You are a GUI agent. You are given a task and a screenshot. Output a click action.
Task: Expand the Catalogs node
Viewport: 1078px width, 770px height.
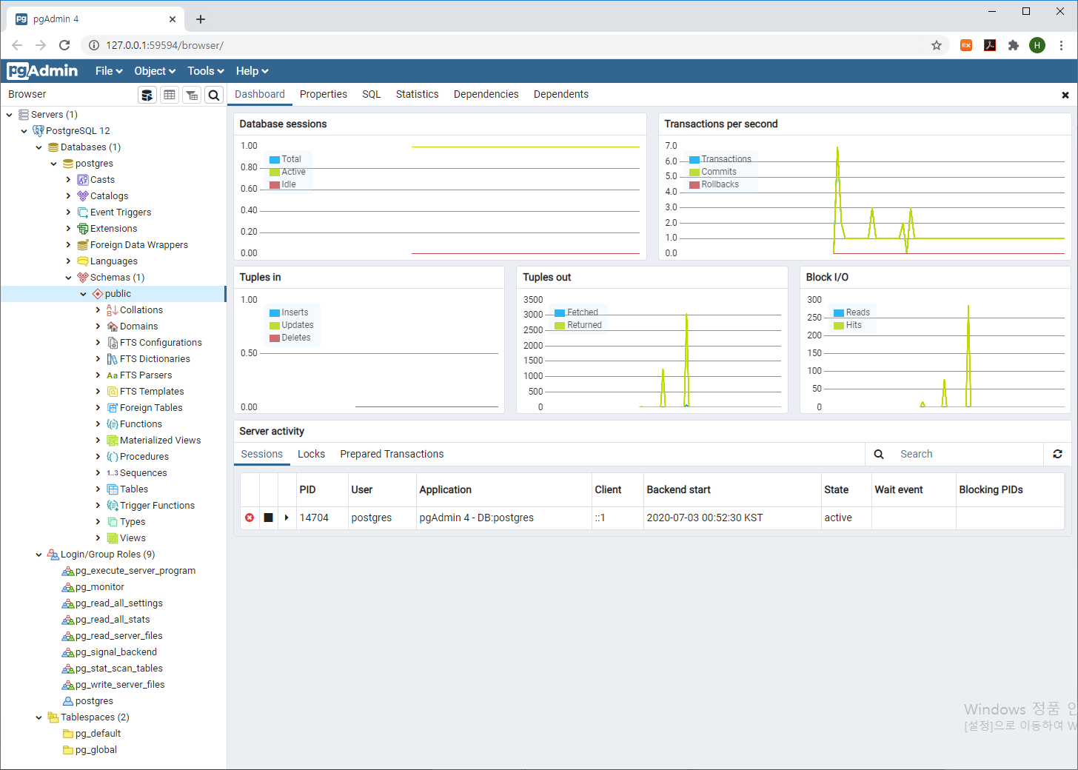[68, 196]
